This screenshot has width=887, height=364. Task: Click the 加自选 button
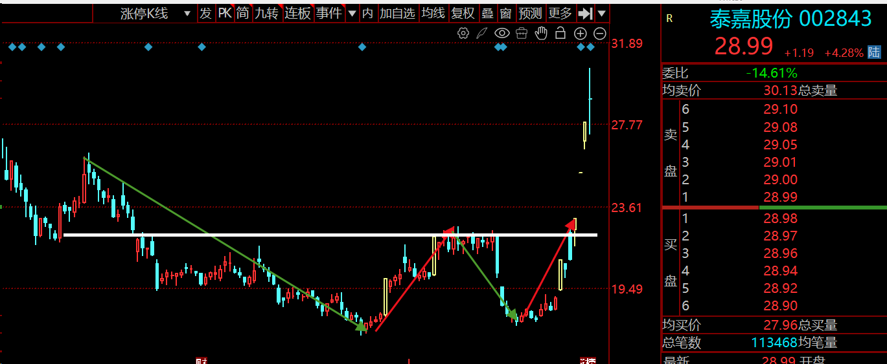click(397, 13)
